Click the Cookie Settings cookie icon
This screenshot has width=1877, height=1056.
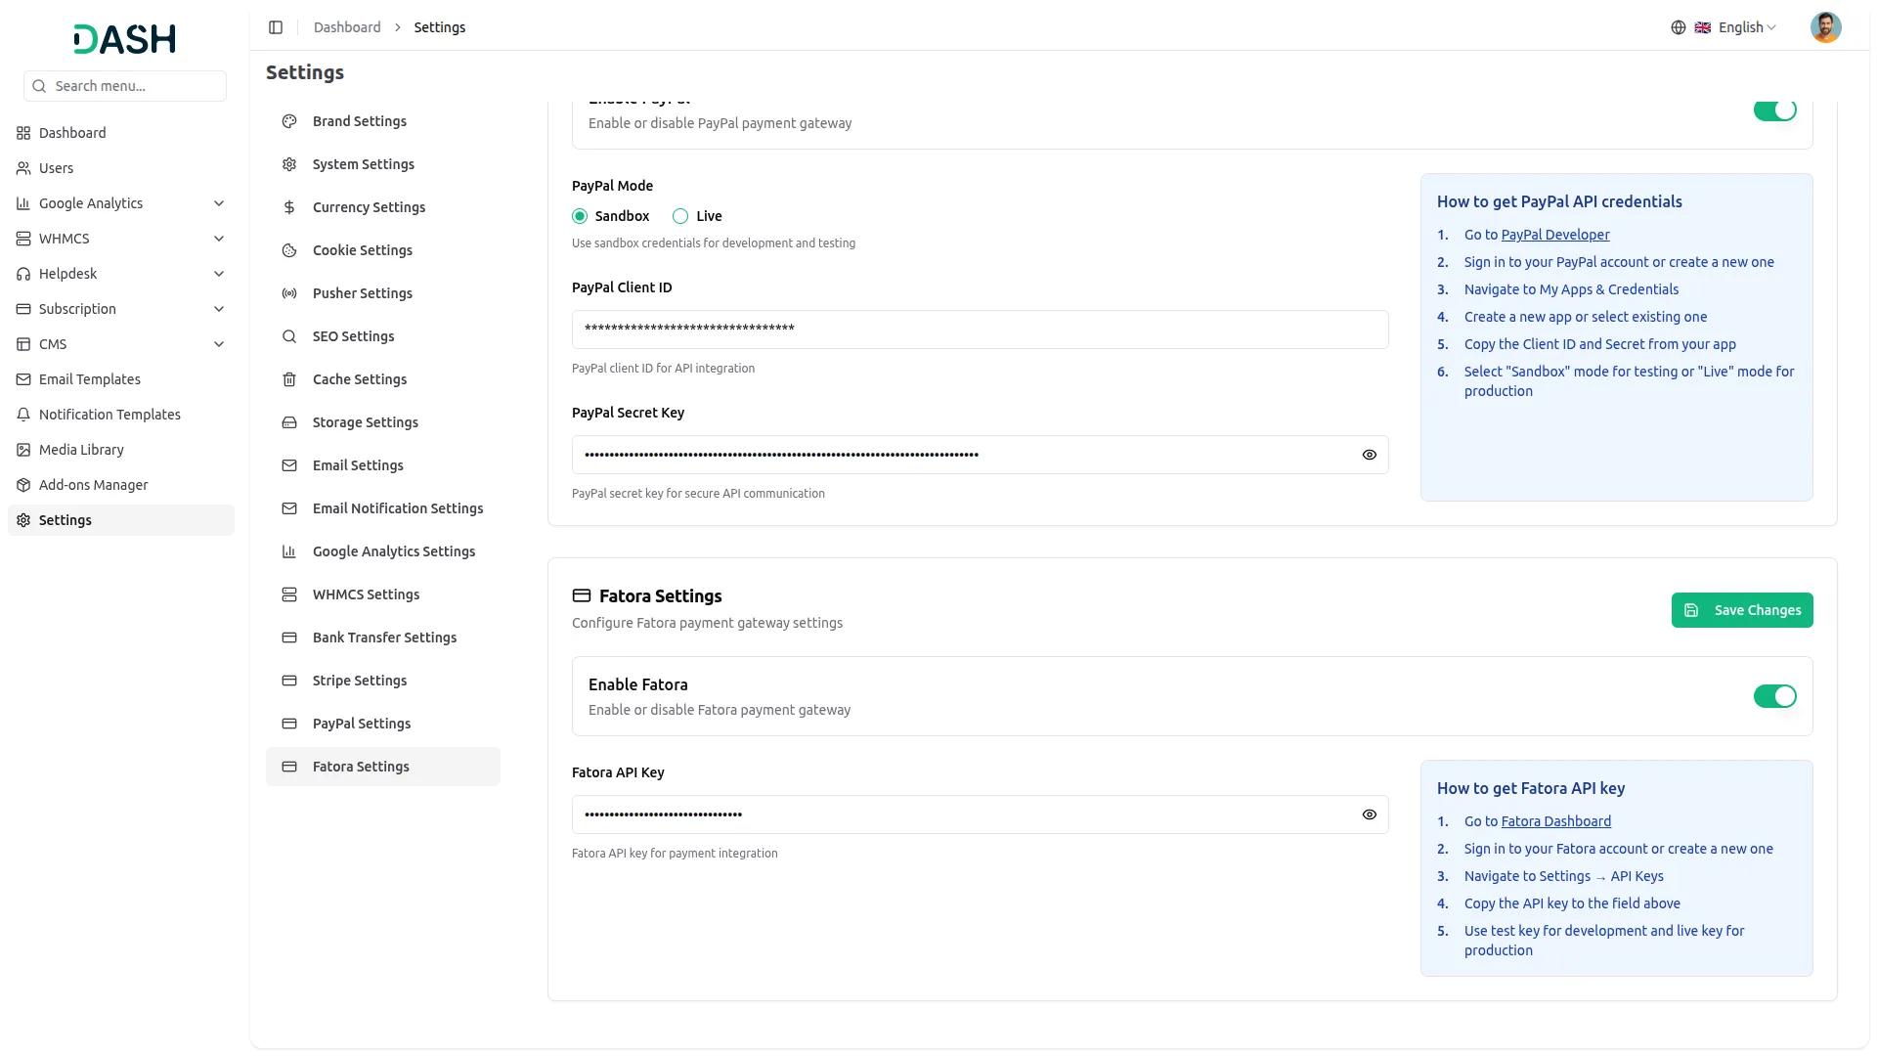289,250
